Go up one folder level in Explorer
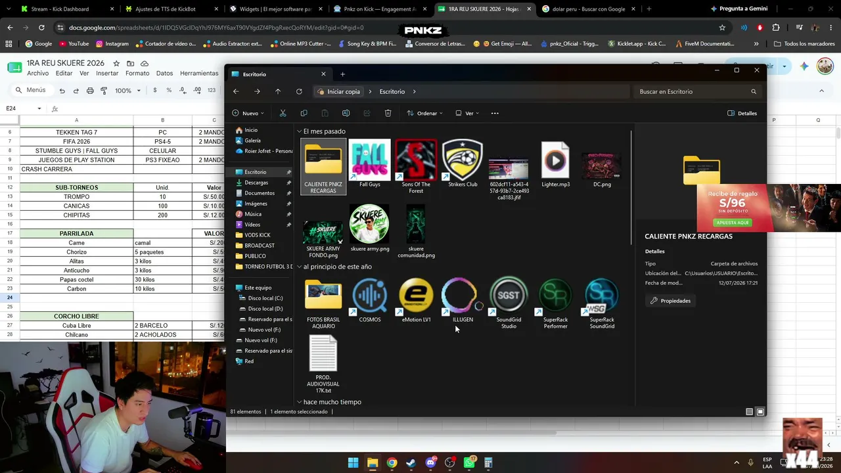Image resolution: width=841 pixels, height=473 pixels. point(278,91)
